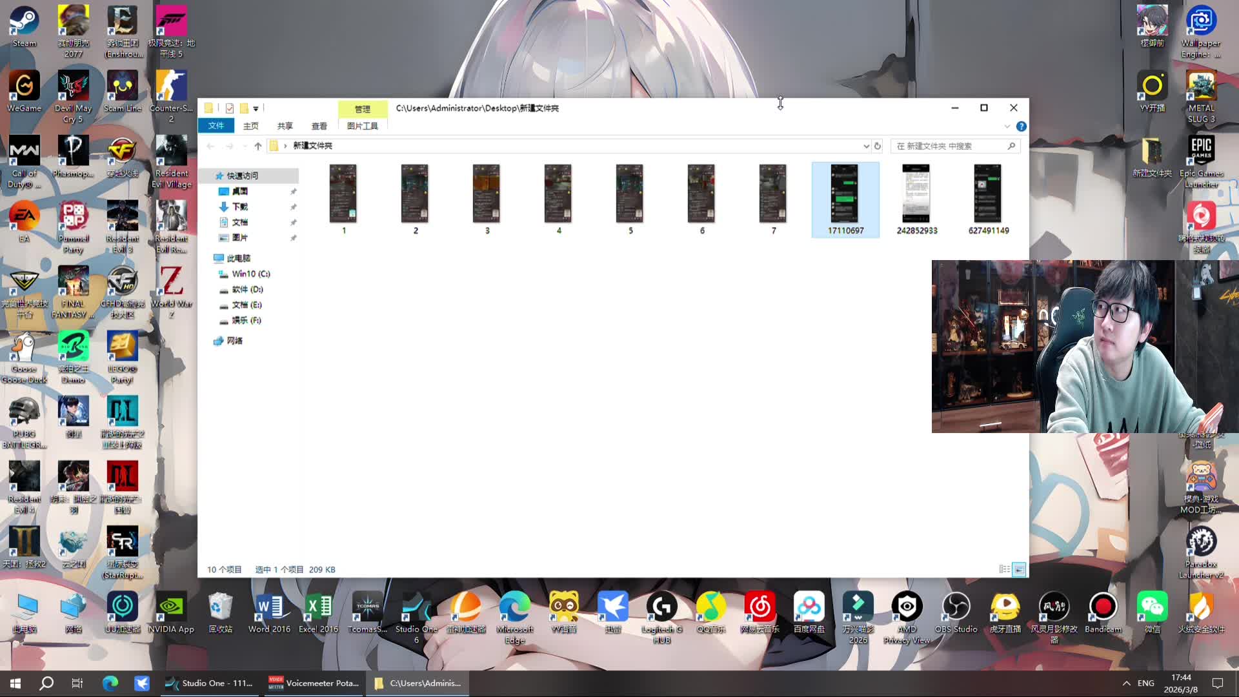Click the up-one-level arrow in Explorer
Image resolution: width=1239 pixels, height=697 pixels.
pyautogui.click(x=258, y=146)
